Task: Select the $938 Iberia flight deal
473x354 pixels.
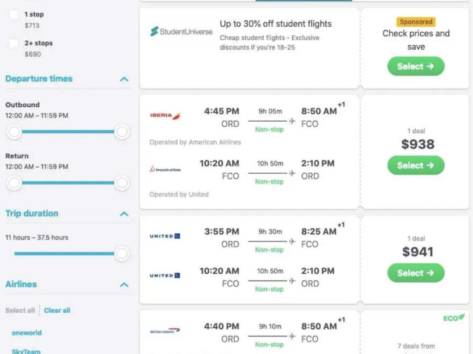Action: coord(415,165)
